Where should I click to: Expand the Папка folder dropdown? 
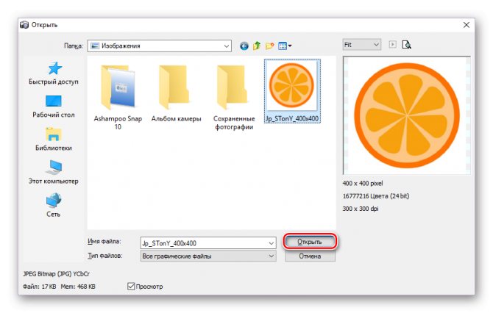225,46
